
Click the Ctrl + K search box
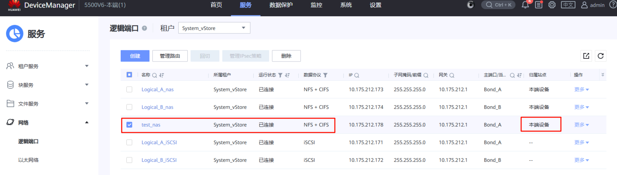pyautogui.click(x=498, y=5)
